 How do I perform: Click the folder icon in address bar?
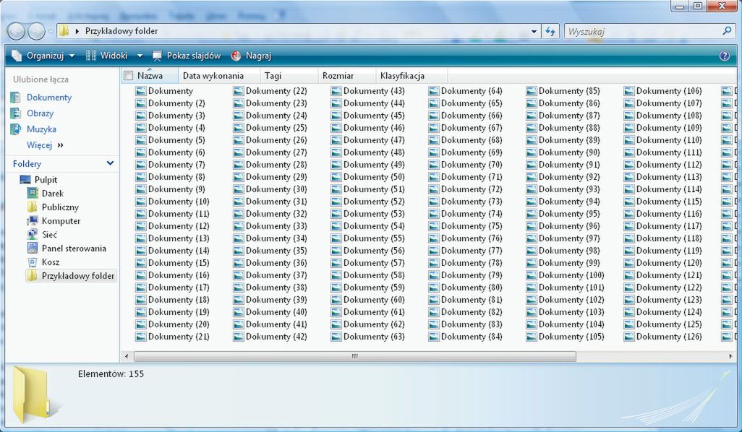pyautogui.click(x=64, y=31)
